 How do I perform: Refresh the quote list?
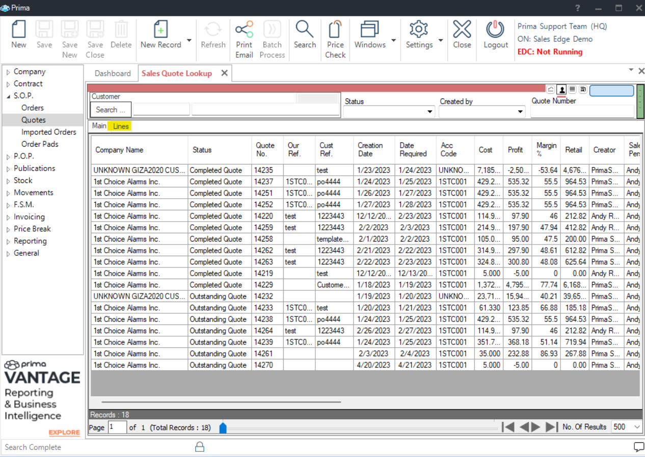point(213,30)
